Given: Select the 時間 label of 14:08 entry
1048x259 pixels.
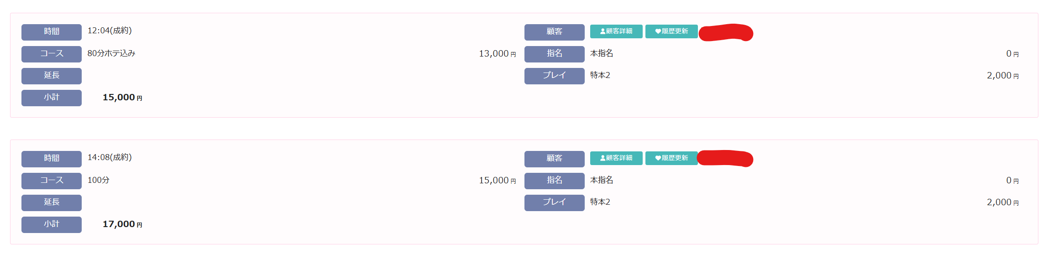Looking at the screenshot, I should pos(52,159).
